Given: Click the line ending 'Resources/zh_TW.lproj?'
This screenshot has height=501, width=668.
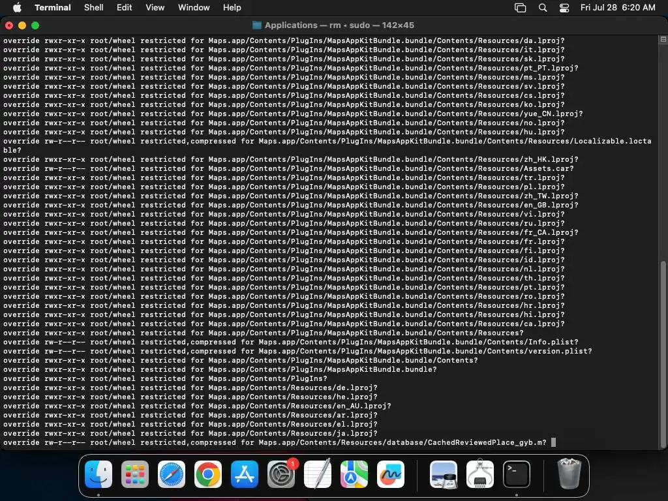Looking at the screenshot, I should 290,196.
